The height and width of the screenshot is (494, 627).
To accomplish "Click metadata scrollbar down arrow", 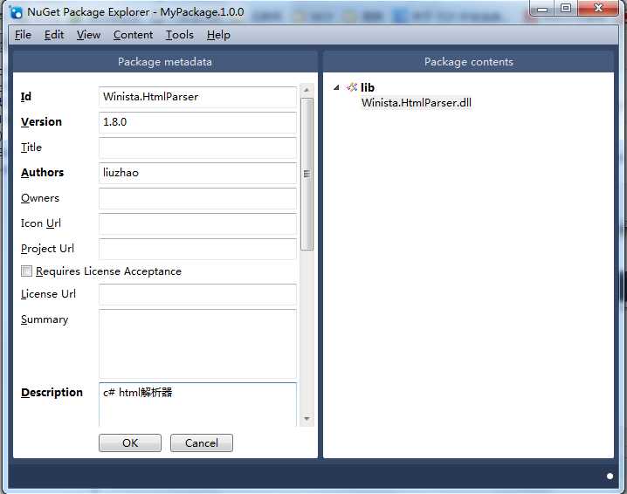I will (x=307, y=419).
